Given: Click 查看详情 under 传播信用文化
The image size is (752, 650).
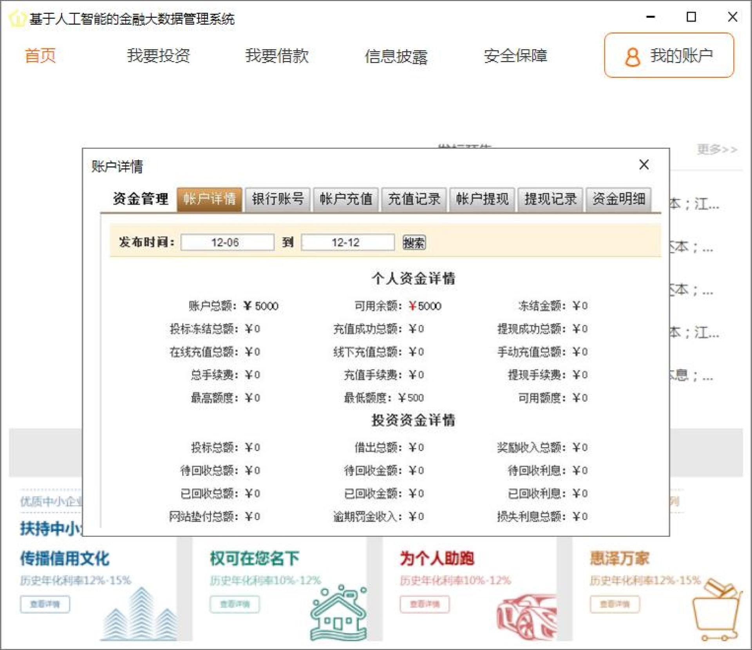Looking at the screenshot, I should coord(45,604).
